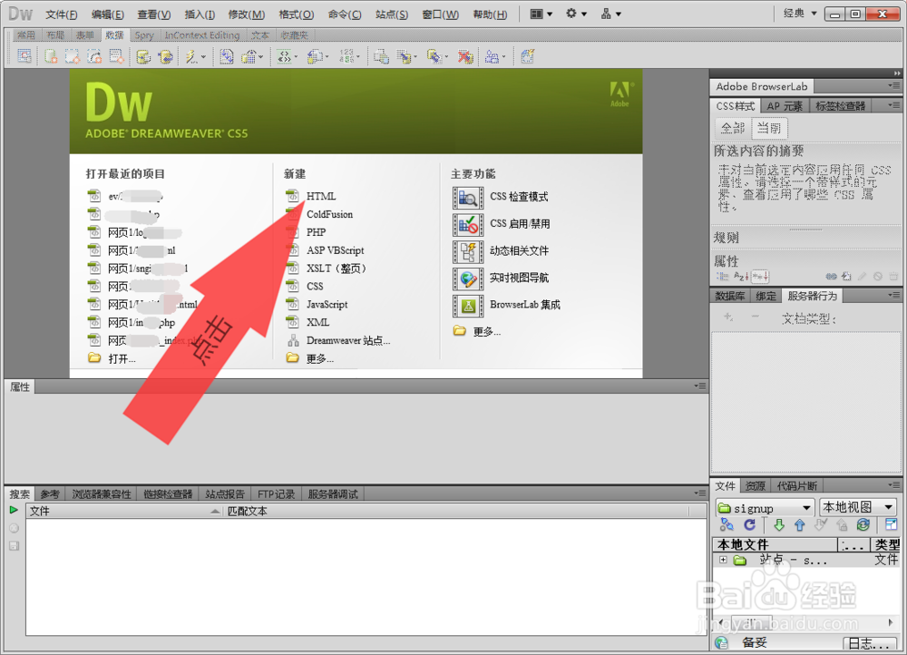Open the signup site dropdown

[x=766, y=507]
